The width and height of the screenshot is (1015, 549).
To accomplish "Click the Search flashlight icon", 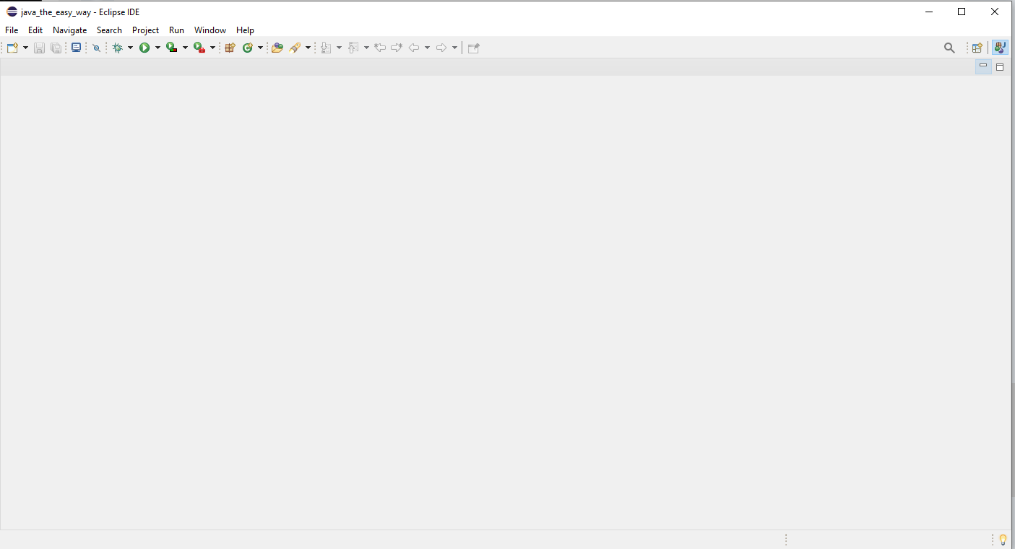I will click(x=295, y=48).
